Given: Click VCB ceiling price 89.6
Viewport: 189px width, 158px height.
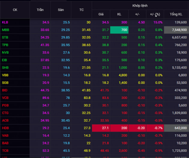Looking at the screenshot, I should click(46, 98).
